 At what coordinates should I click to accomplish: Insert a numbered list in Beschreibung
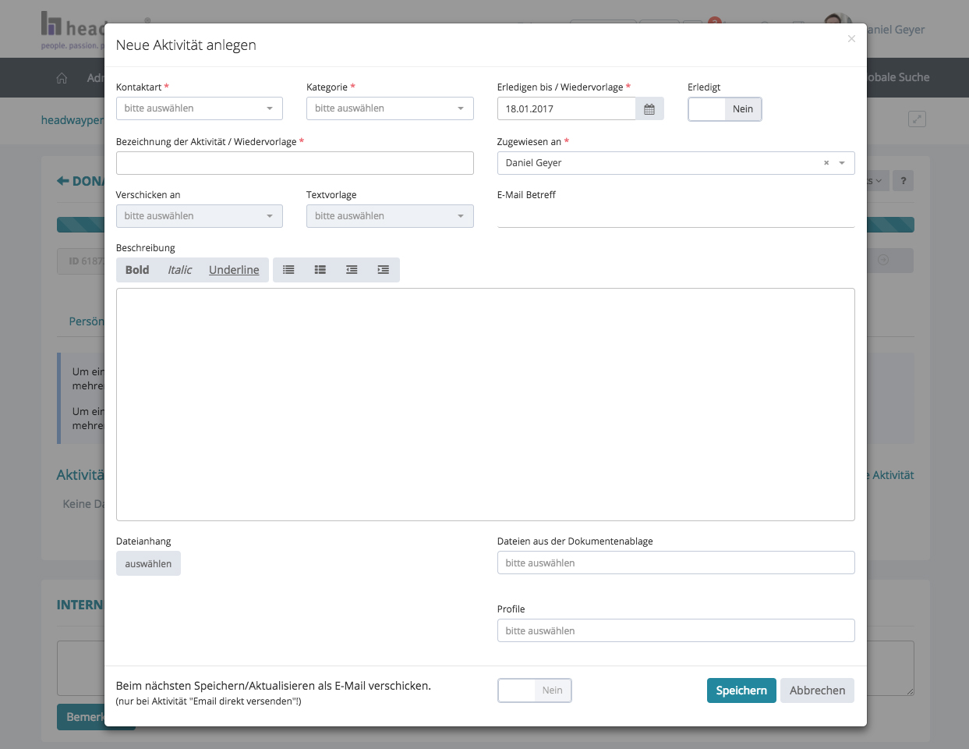click(x=320, y=270)
